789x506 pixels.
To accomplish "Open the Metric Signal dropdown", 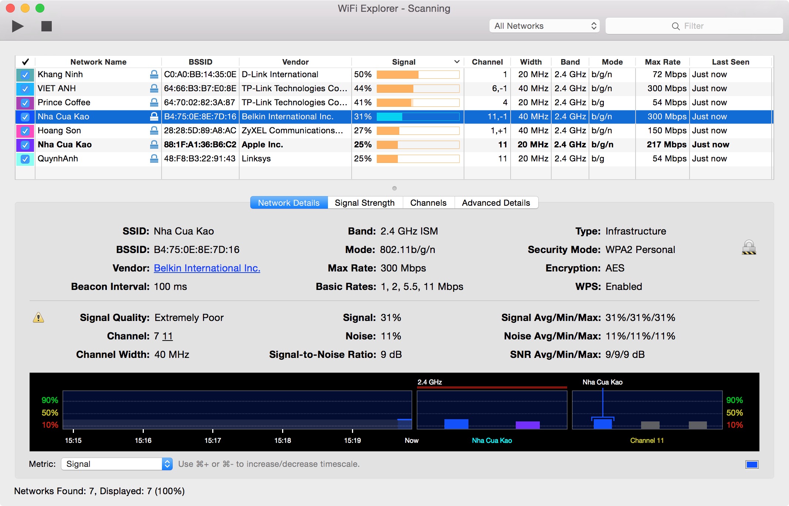I will coord(117,464).
